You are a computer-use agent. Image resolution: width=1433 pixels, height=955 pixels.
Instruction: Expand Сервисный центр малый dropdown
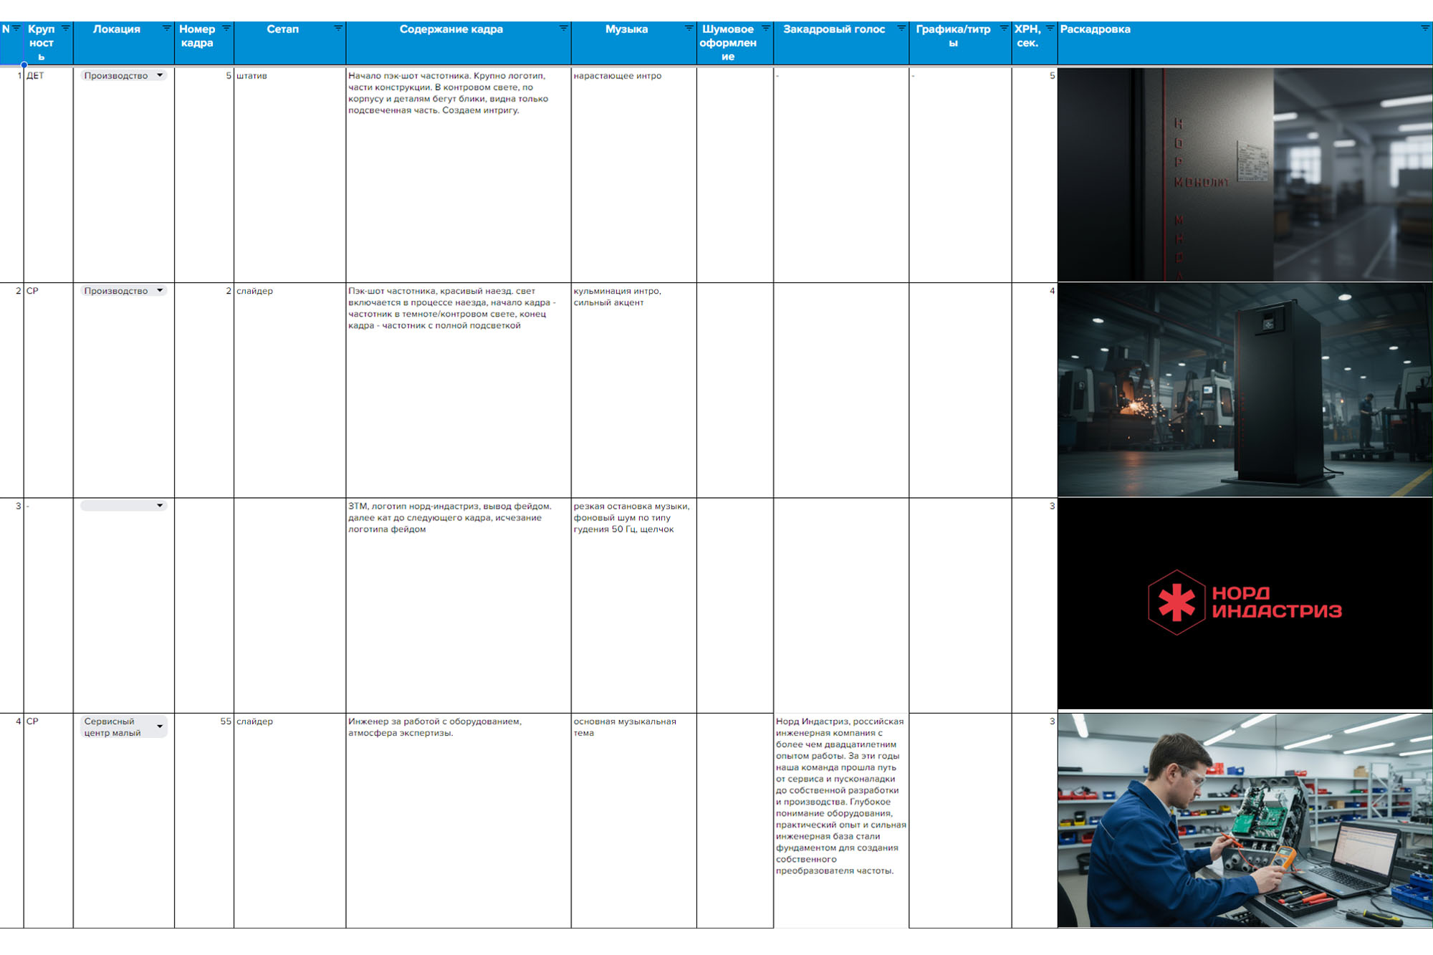point(160,726)
